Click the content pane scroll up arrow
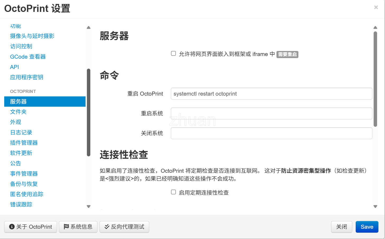This screenshot has height=239, width=385. (x=375, y=27)
